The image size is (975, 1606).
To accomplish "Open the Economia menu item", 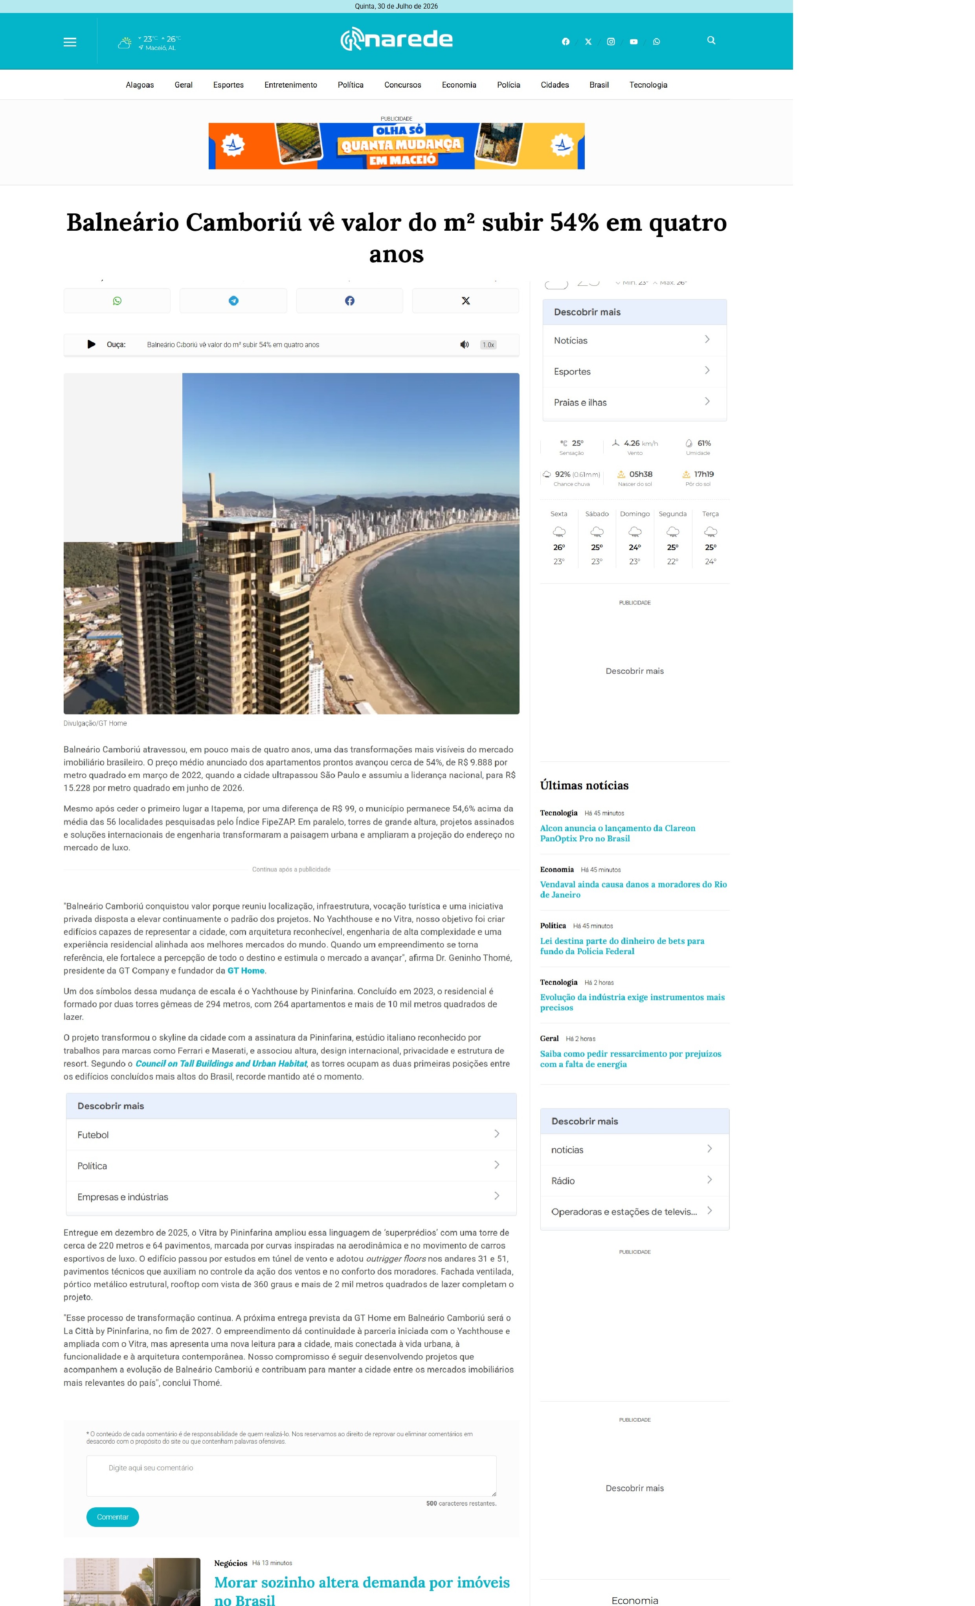I will coord(459,85).
